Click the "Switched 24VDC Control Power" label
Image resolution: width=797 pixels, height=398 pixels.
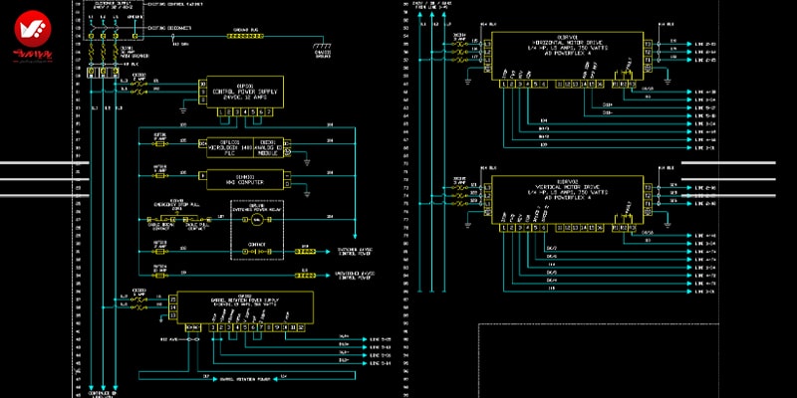pos(357,252)
